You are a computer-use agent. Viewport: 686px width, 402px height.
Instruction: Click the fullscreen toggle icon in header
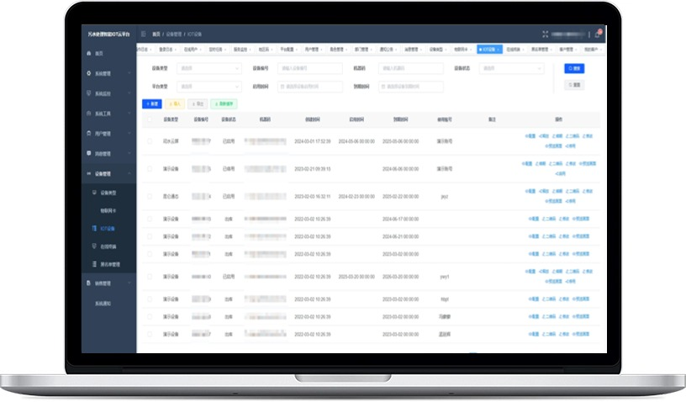pos(545,34)
